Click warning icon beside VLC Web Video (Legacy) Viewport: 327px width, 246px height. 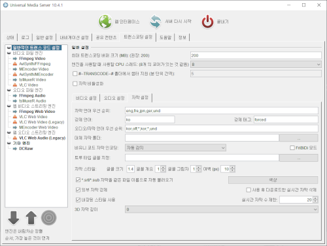[15, 122]
